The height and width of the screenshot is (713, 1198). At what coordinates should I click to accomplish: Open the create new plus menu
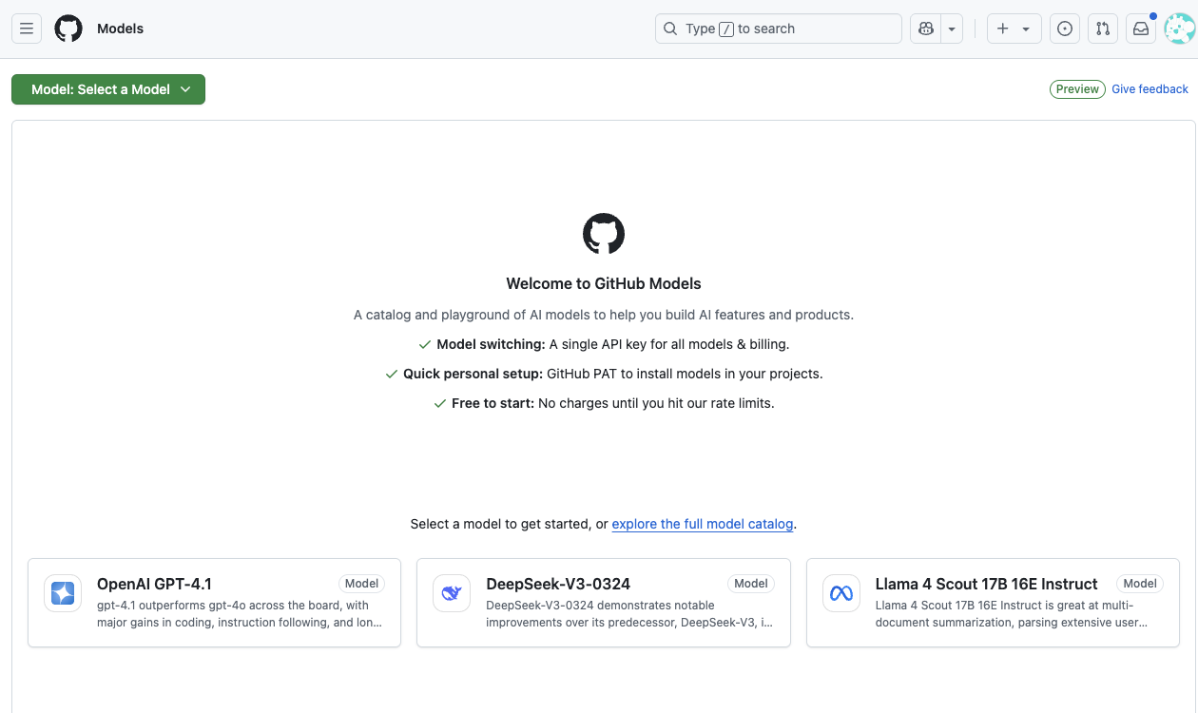pyautogui.click(x=1014, y=29)
